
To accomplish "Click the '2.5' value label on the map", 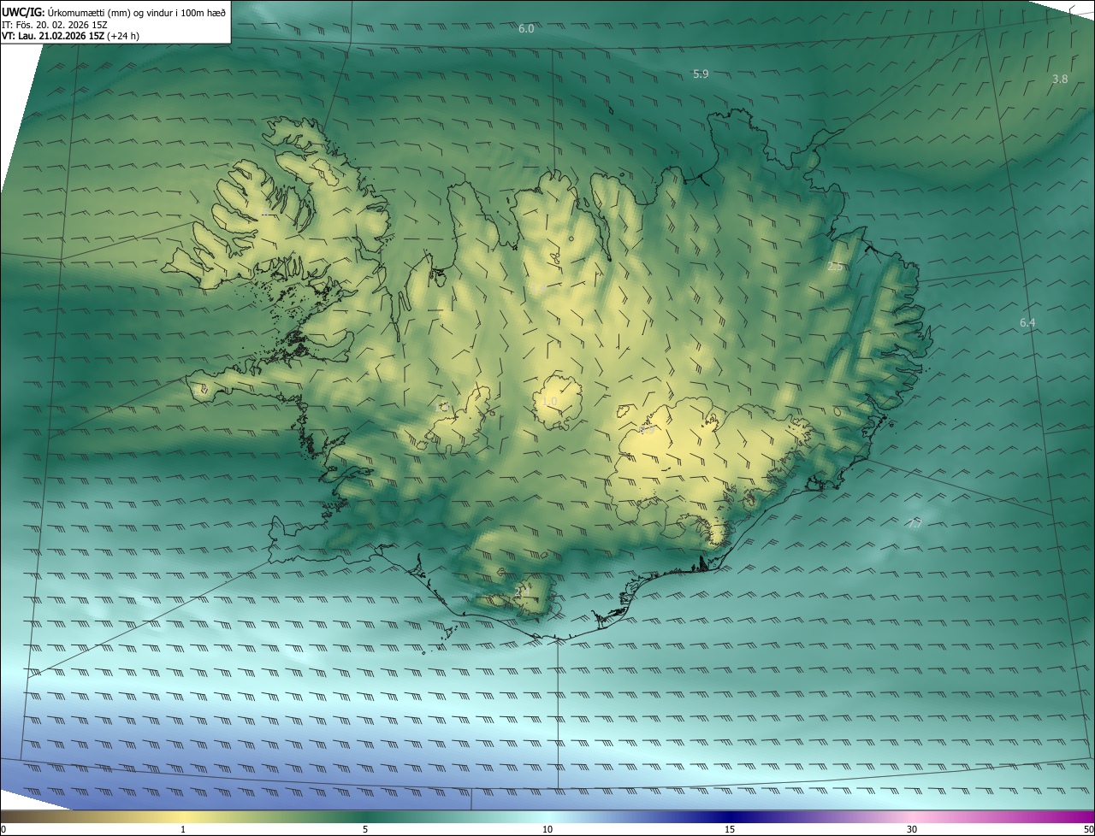I will pos(836,267).
